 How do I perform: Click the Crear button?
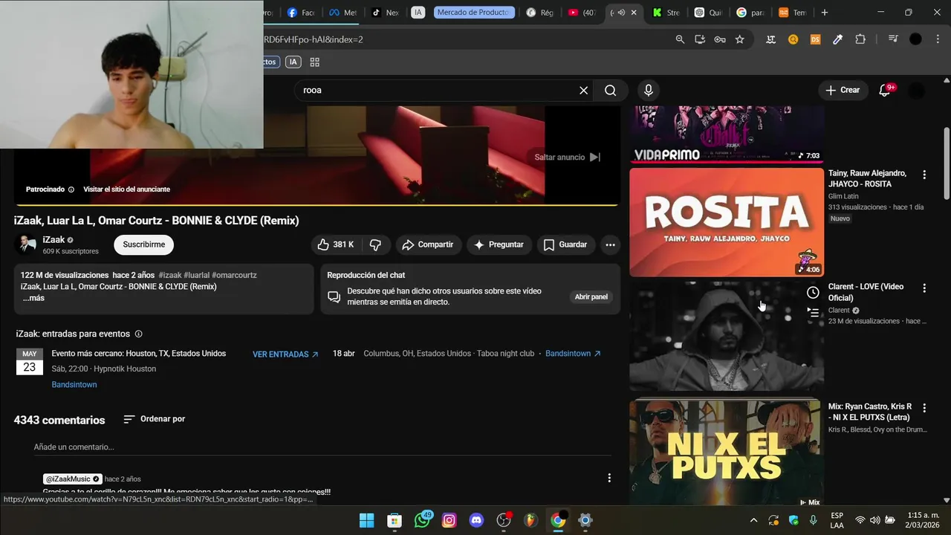tap(843, 90)
